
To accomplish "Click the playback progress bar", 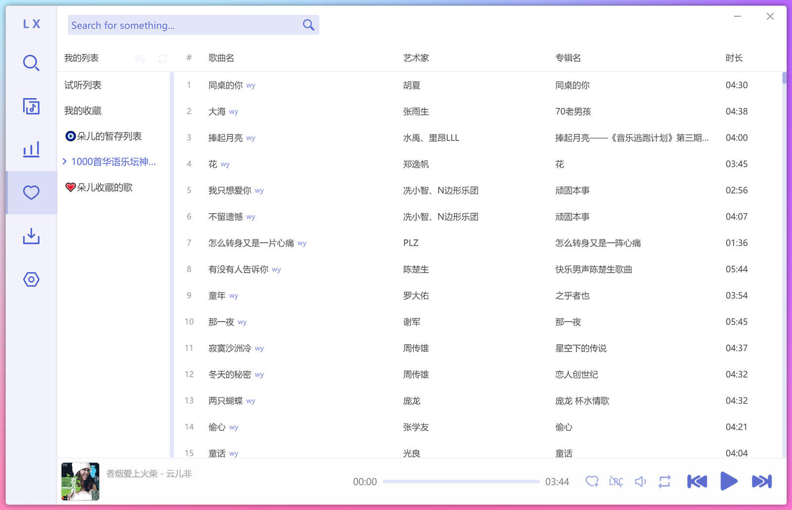I will pyautogui.click(x=461, y=481).
